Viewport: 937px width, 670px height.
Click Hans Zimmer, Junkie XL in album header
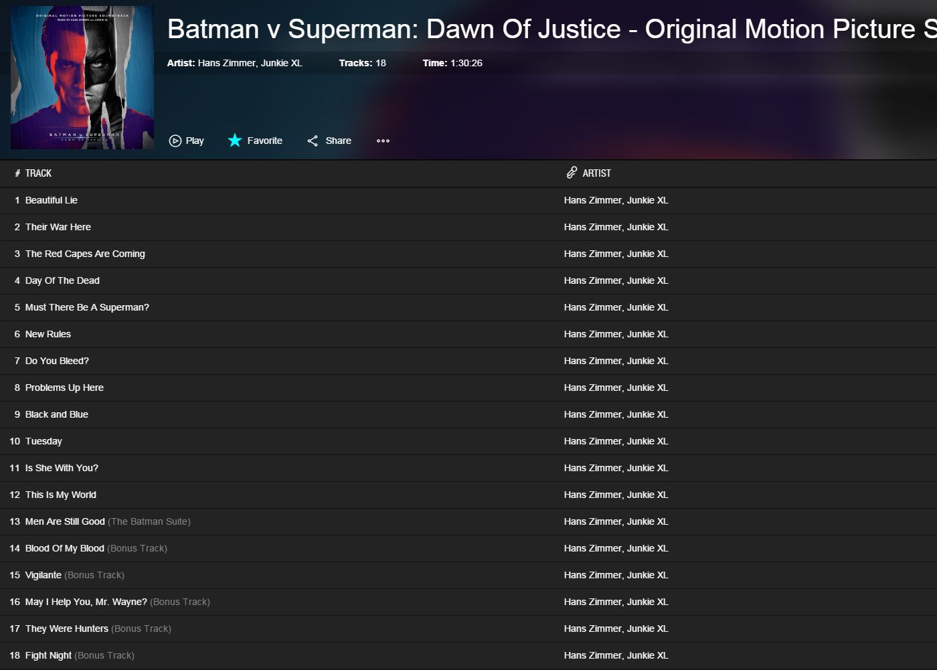coord(250,63)
